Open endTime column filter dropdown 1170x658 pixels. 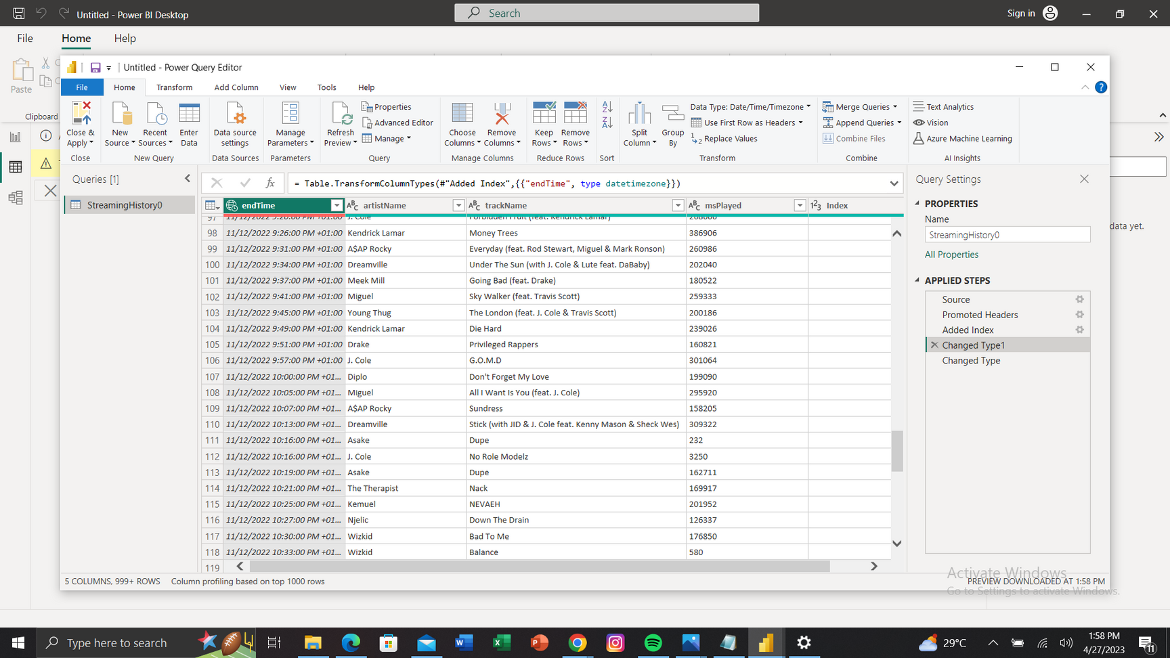click(337, 205)
